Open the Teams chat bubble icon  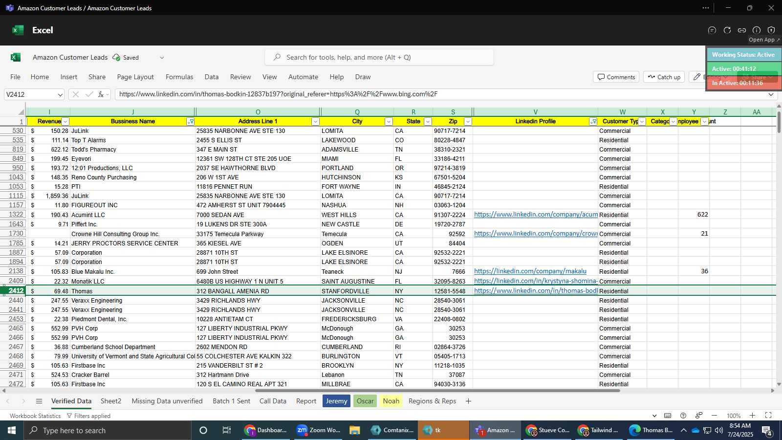point(712,30)
